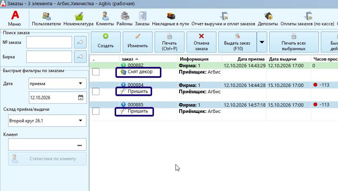Click the green status icon of order 000882
338x191 pixels.
(x=123, y=65)
